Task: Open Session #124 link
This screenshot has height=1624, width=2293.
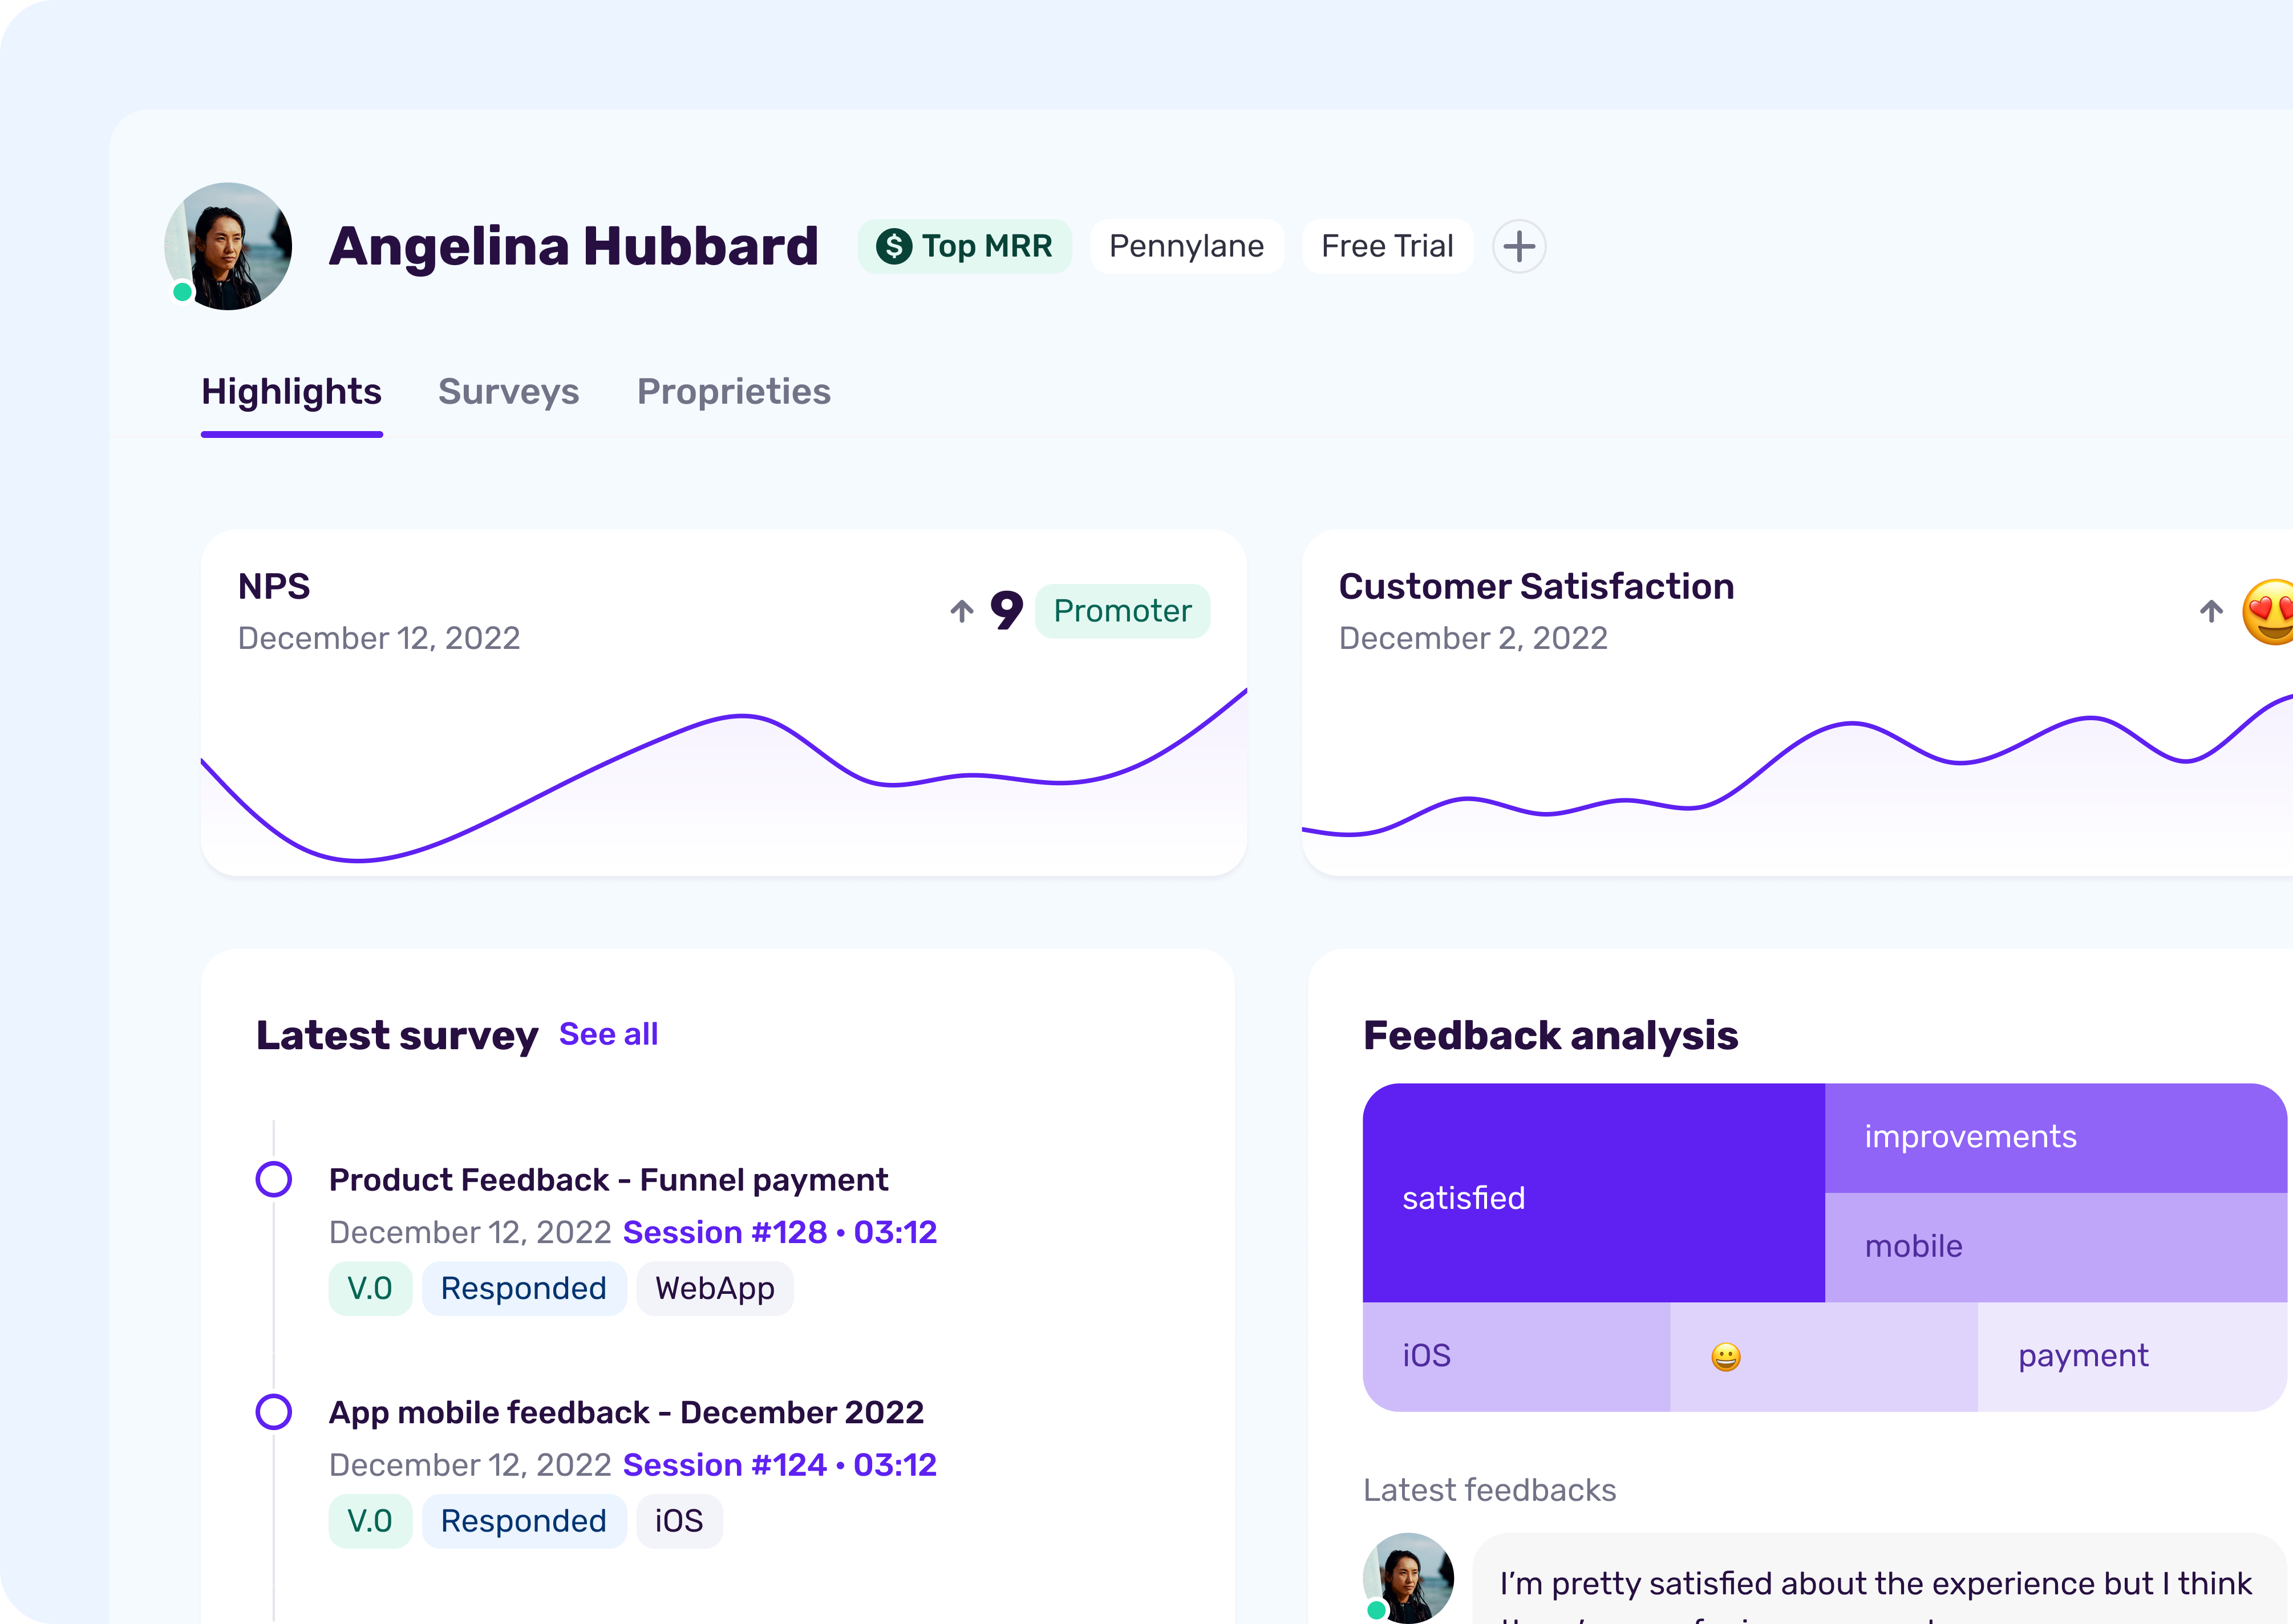Action: click(779, 1465)
